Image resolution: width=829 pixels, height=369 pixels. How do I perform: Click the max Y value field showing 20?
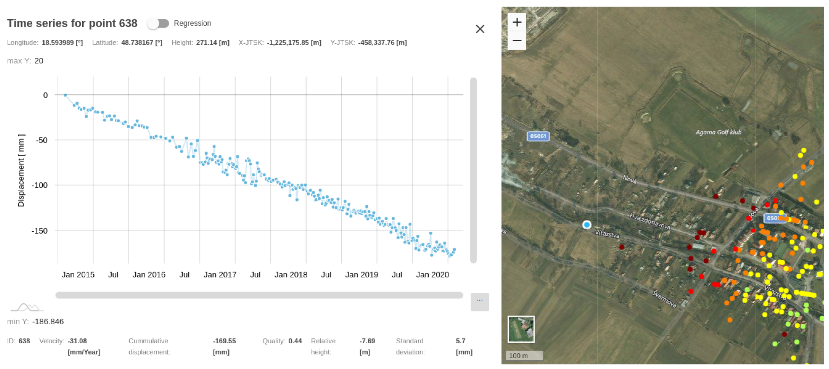(39, 61)
